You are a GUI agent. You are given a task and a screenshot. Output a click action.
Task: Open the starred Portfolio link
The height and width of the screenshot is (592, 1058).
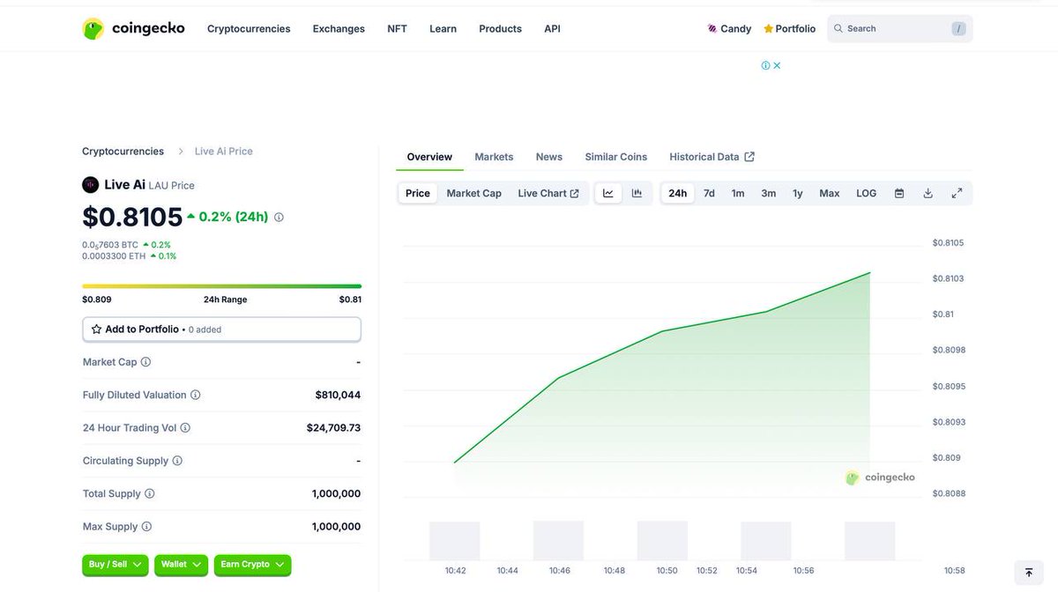789,28
